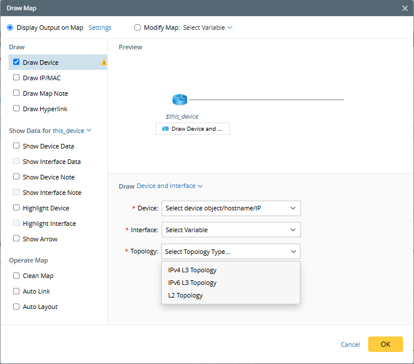Open the Settings link
This screenshot has width=414, height=364.
[x=100, y=28]
